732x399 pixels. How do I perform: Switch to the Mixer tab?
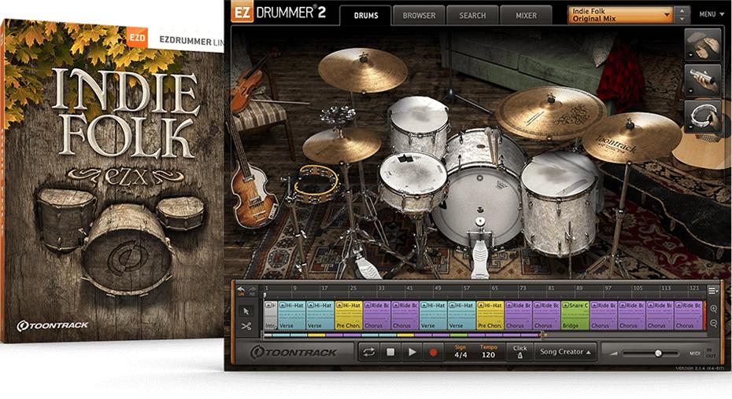point(526,16)
